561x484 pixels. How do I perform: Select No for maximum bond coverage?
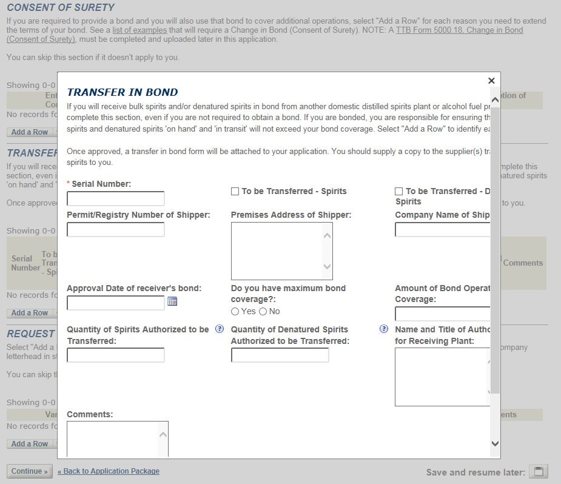[263, 312]
